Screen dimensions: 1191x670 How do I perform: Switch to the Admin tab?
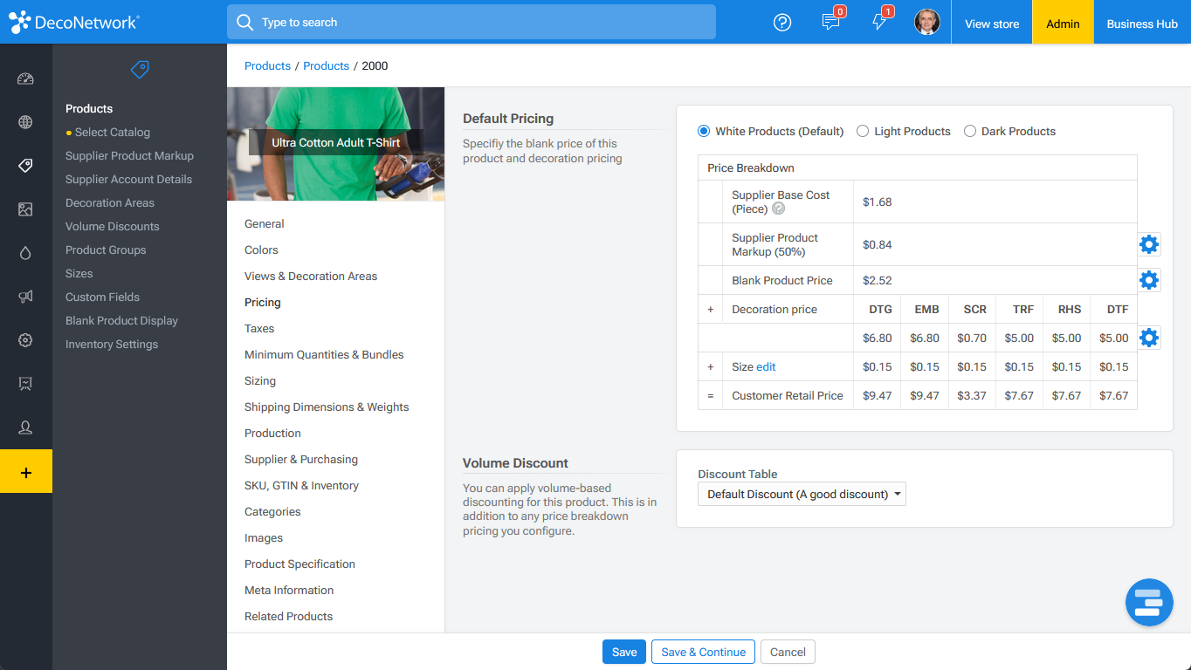[x=1063, y=24]
